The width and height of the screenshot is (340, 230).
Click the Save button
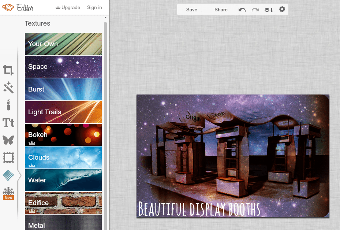coord(192,10)
